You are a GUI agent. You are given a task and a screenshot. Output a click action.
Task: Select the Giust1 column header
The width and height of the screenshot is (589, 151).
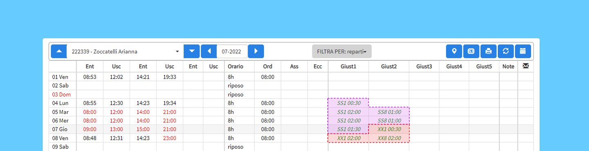348,66
